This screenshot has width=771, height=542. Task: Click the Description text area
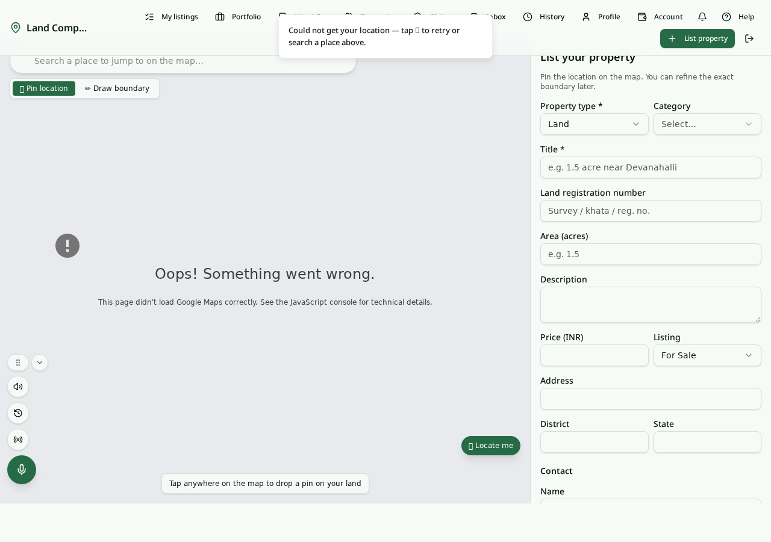click(651, 305)
